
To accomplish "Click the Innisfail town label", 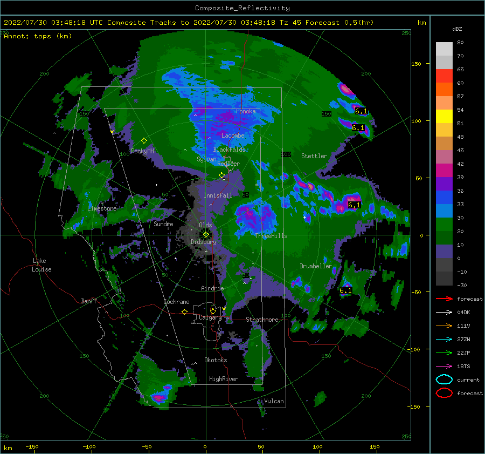I will (x=218, y=195).
